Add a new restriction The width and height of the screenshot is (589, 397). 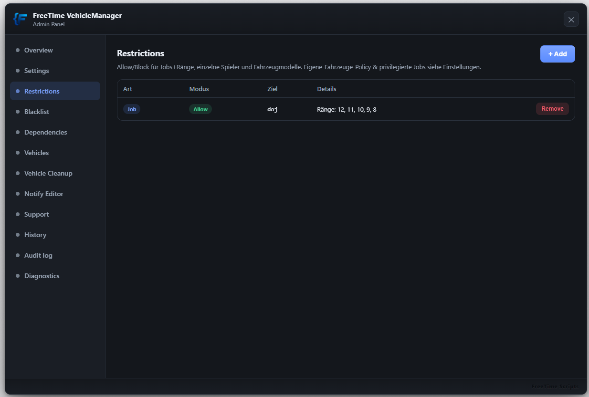557,54
